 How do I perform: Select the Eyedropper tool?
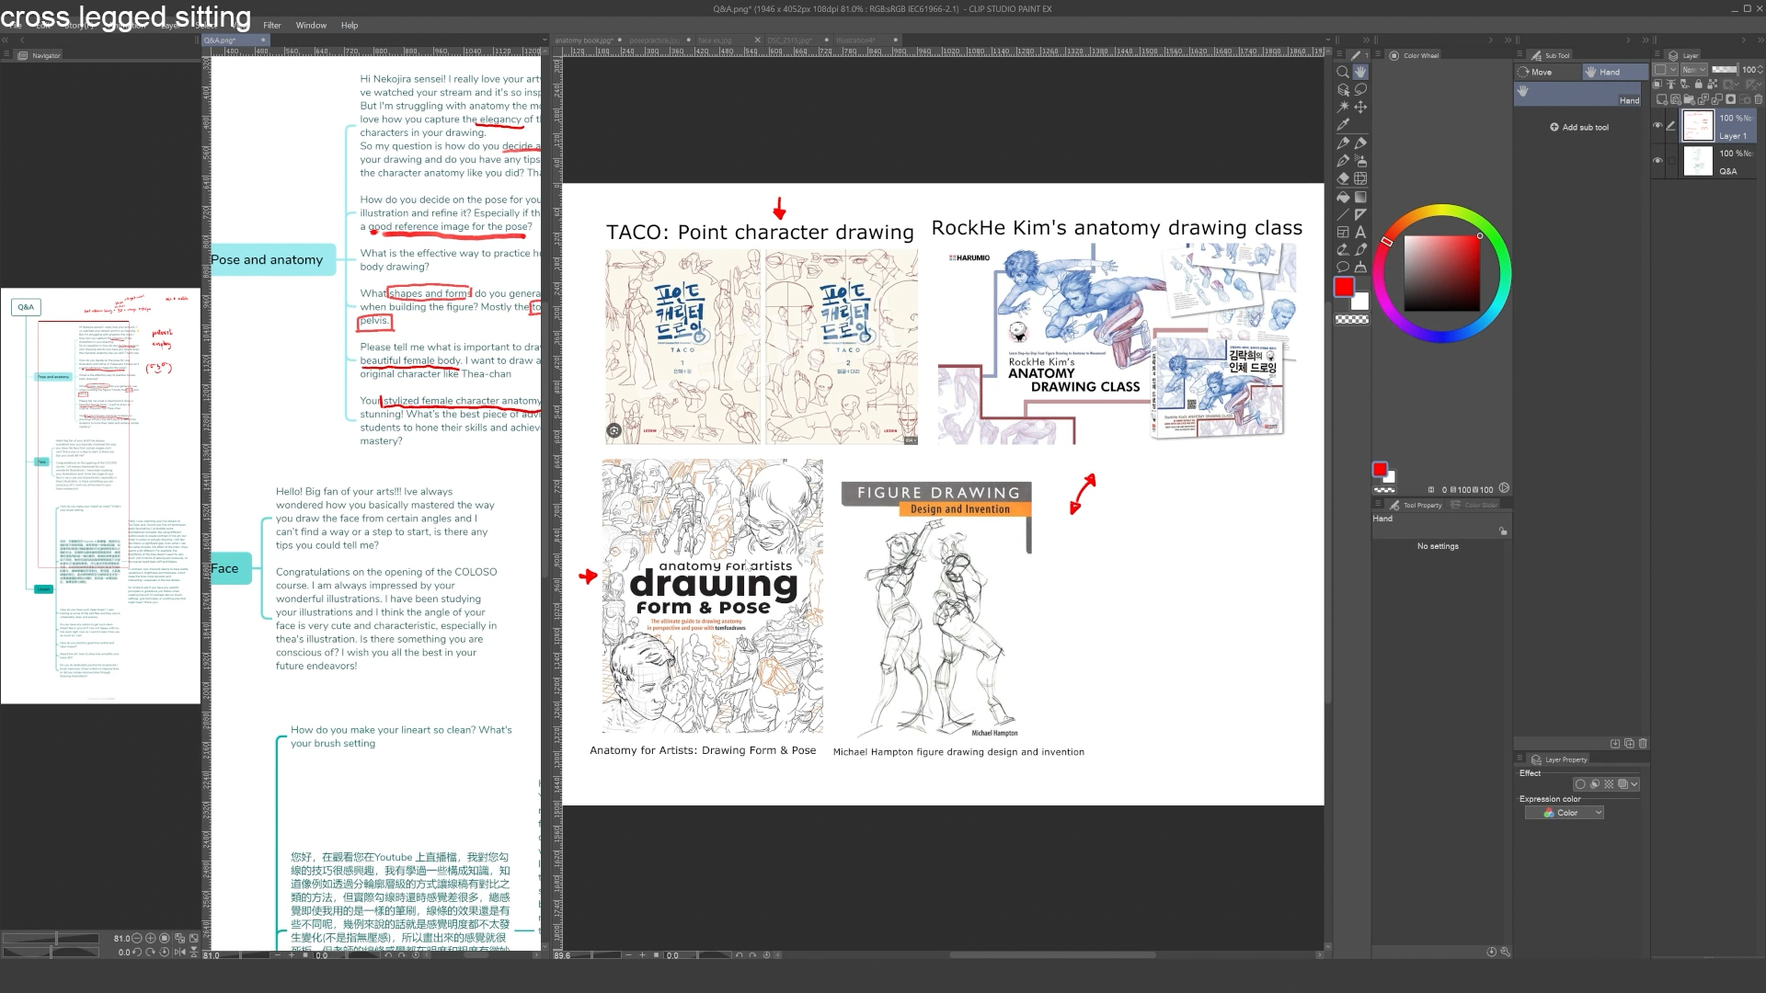point(1343,125)
